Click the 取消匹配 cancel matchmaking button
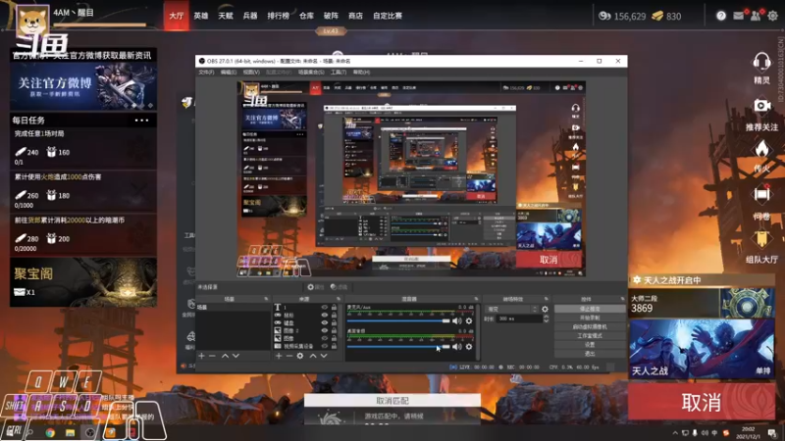Image resolution: width=785 pixels, height=441 pixels. click(x=392, y=401)
